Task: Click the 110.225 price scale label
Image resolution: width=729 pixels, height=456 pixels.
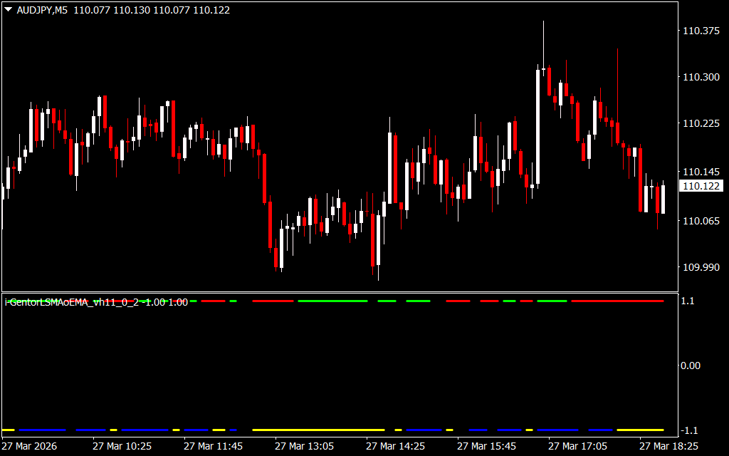Action: tap(700, 123)
